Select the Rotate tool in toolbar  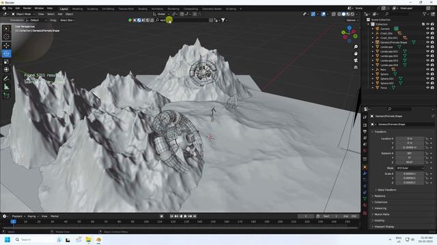(6, 53)
